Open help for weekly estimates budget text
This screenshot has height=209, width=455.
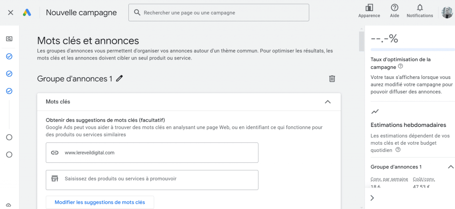point(398,150)
